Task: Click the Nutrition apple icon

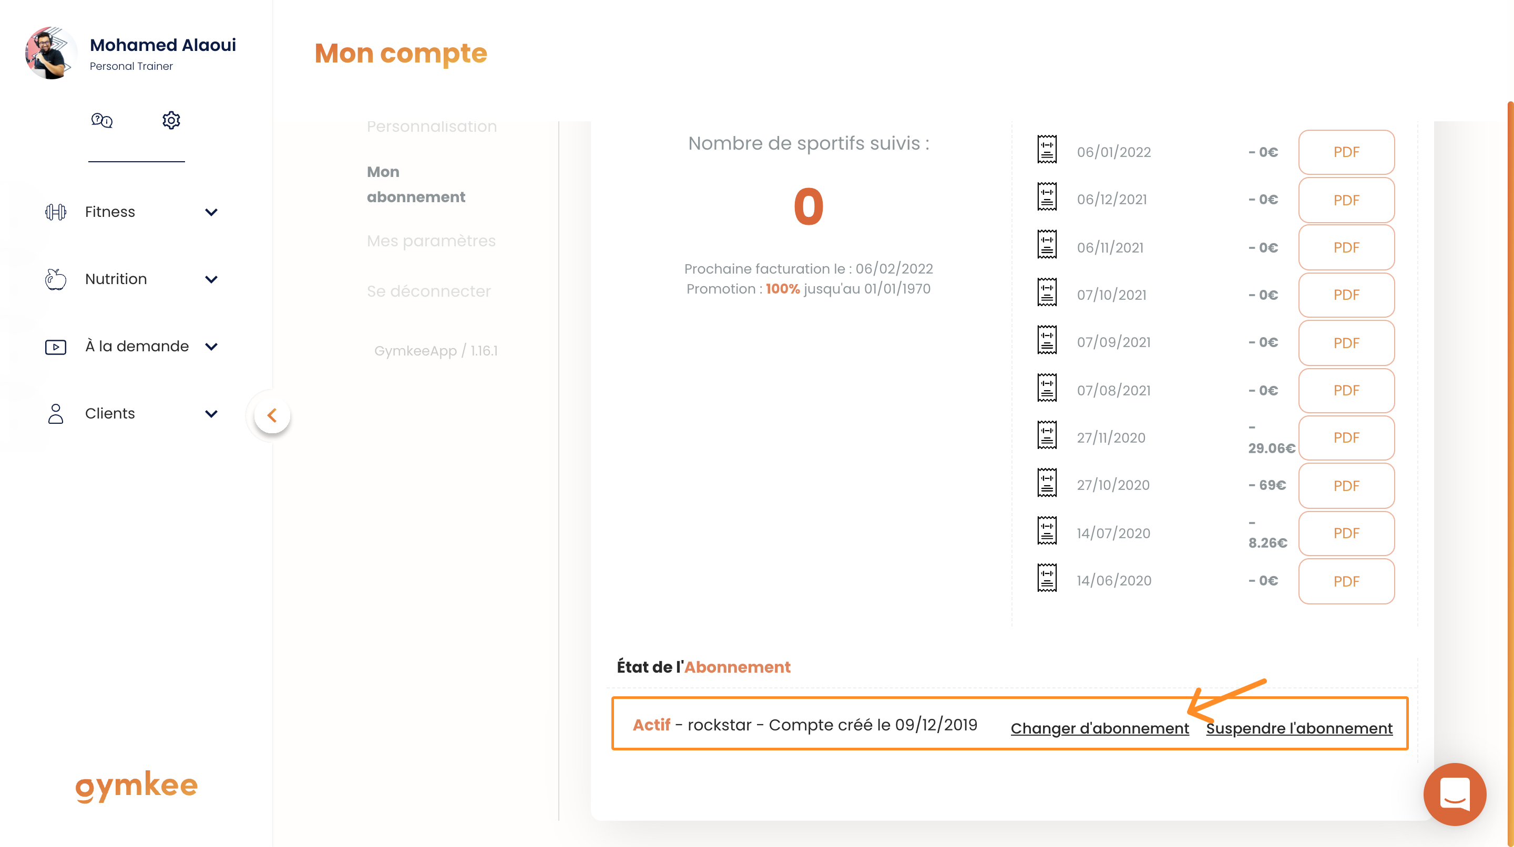Action: [x=56, y=279]
